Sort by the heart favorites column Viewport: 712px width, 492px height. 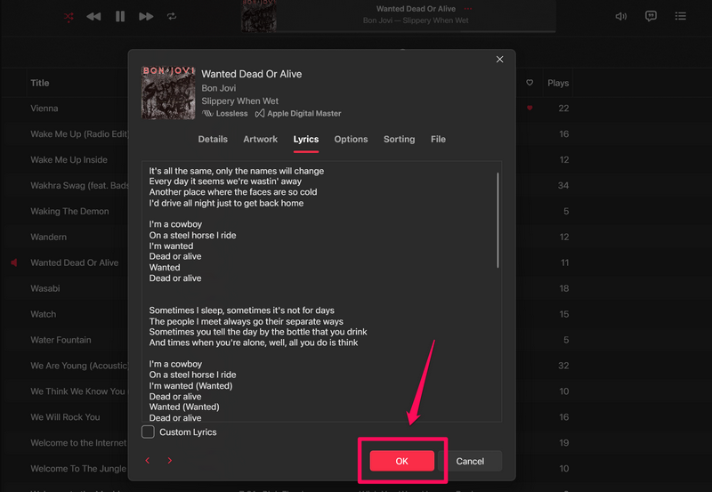(530, 83)
